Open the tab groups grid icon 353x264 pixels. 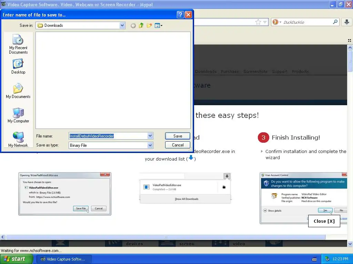coord(350,41)
